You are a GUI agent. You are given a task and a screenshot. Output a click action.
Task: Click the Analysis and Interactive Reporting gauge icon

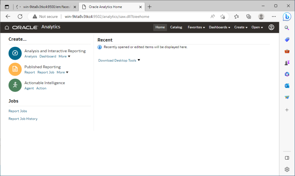coord(15,53)
